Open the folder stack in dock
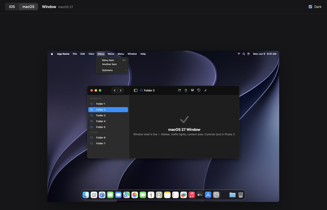The image size is (327, 210). [232, 195]
